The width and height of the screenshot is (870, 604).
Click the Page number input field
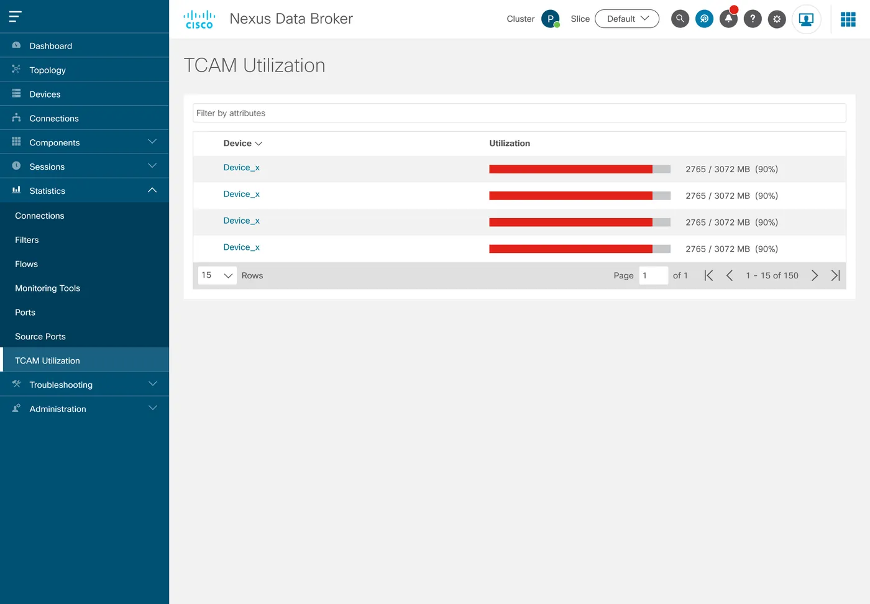653,275
